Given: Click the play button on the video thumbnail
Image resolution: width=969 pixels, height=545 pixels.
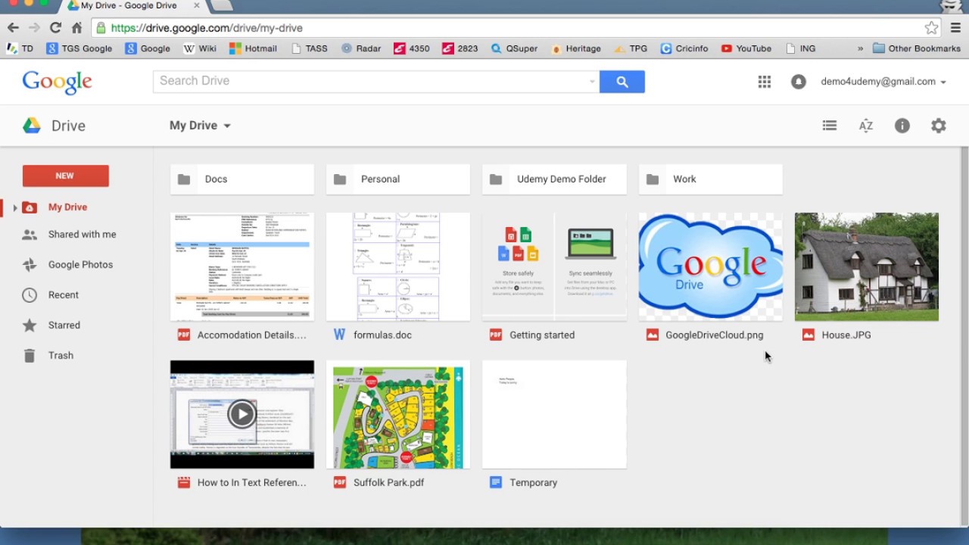Looking at the screenshot, I should [x=241, y=414].
